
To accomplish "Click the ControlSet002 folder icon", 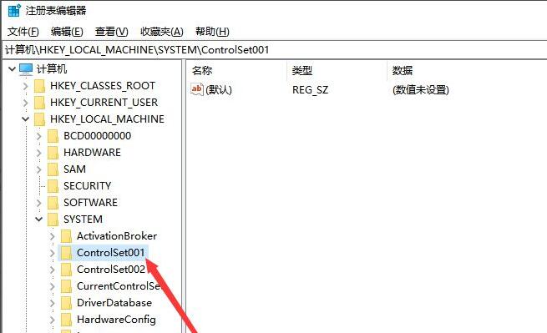I will point(66,270).
